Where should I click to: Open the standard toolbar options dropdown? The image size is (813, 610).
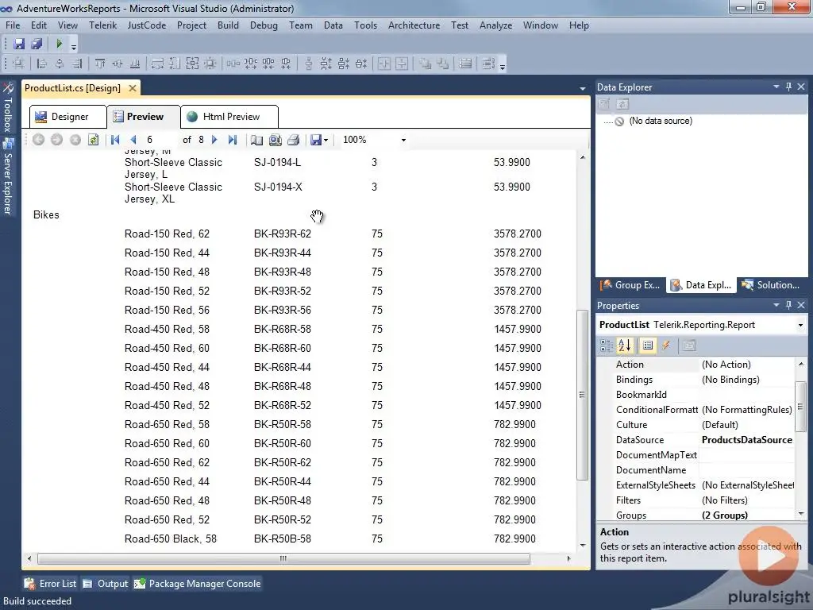pyautogui.click(x=74, y=47)
